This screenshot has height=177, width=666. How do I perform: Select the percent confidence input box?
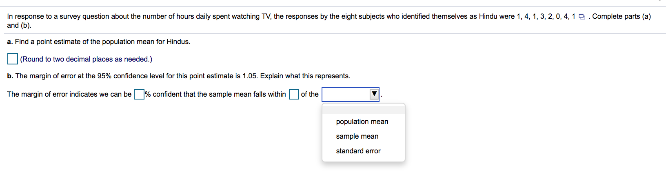139,94
